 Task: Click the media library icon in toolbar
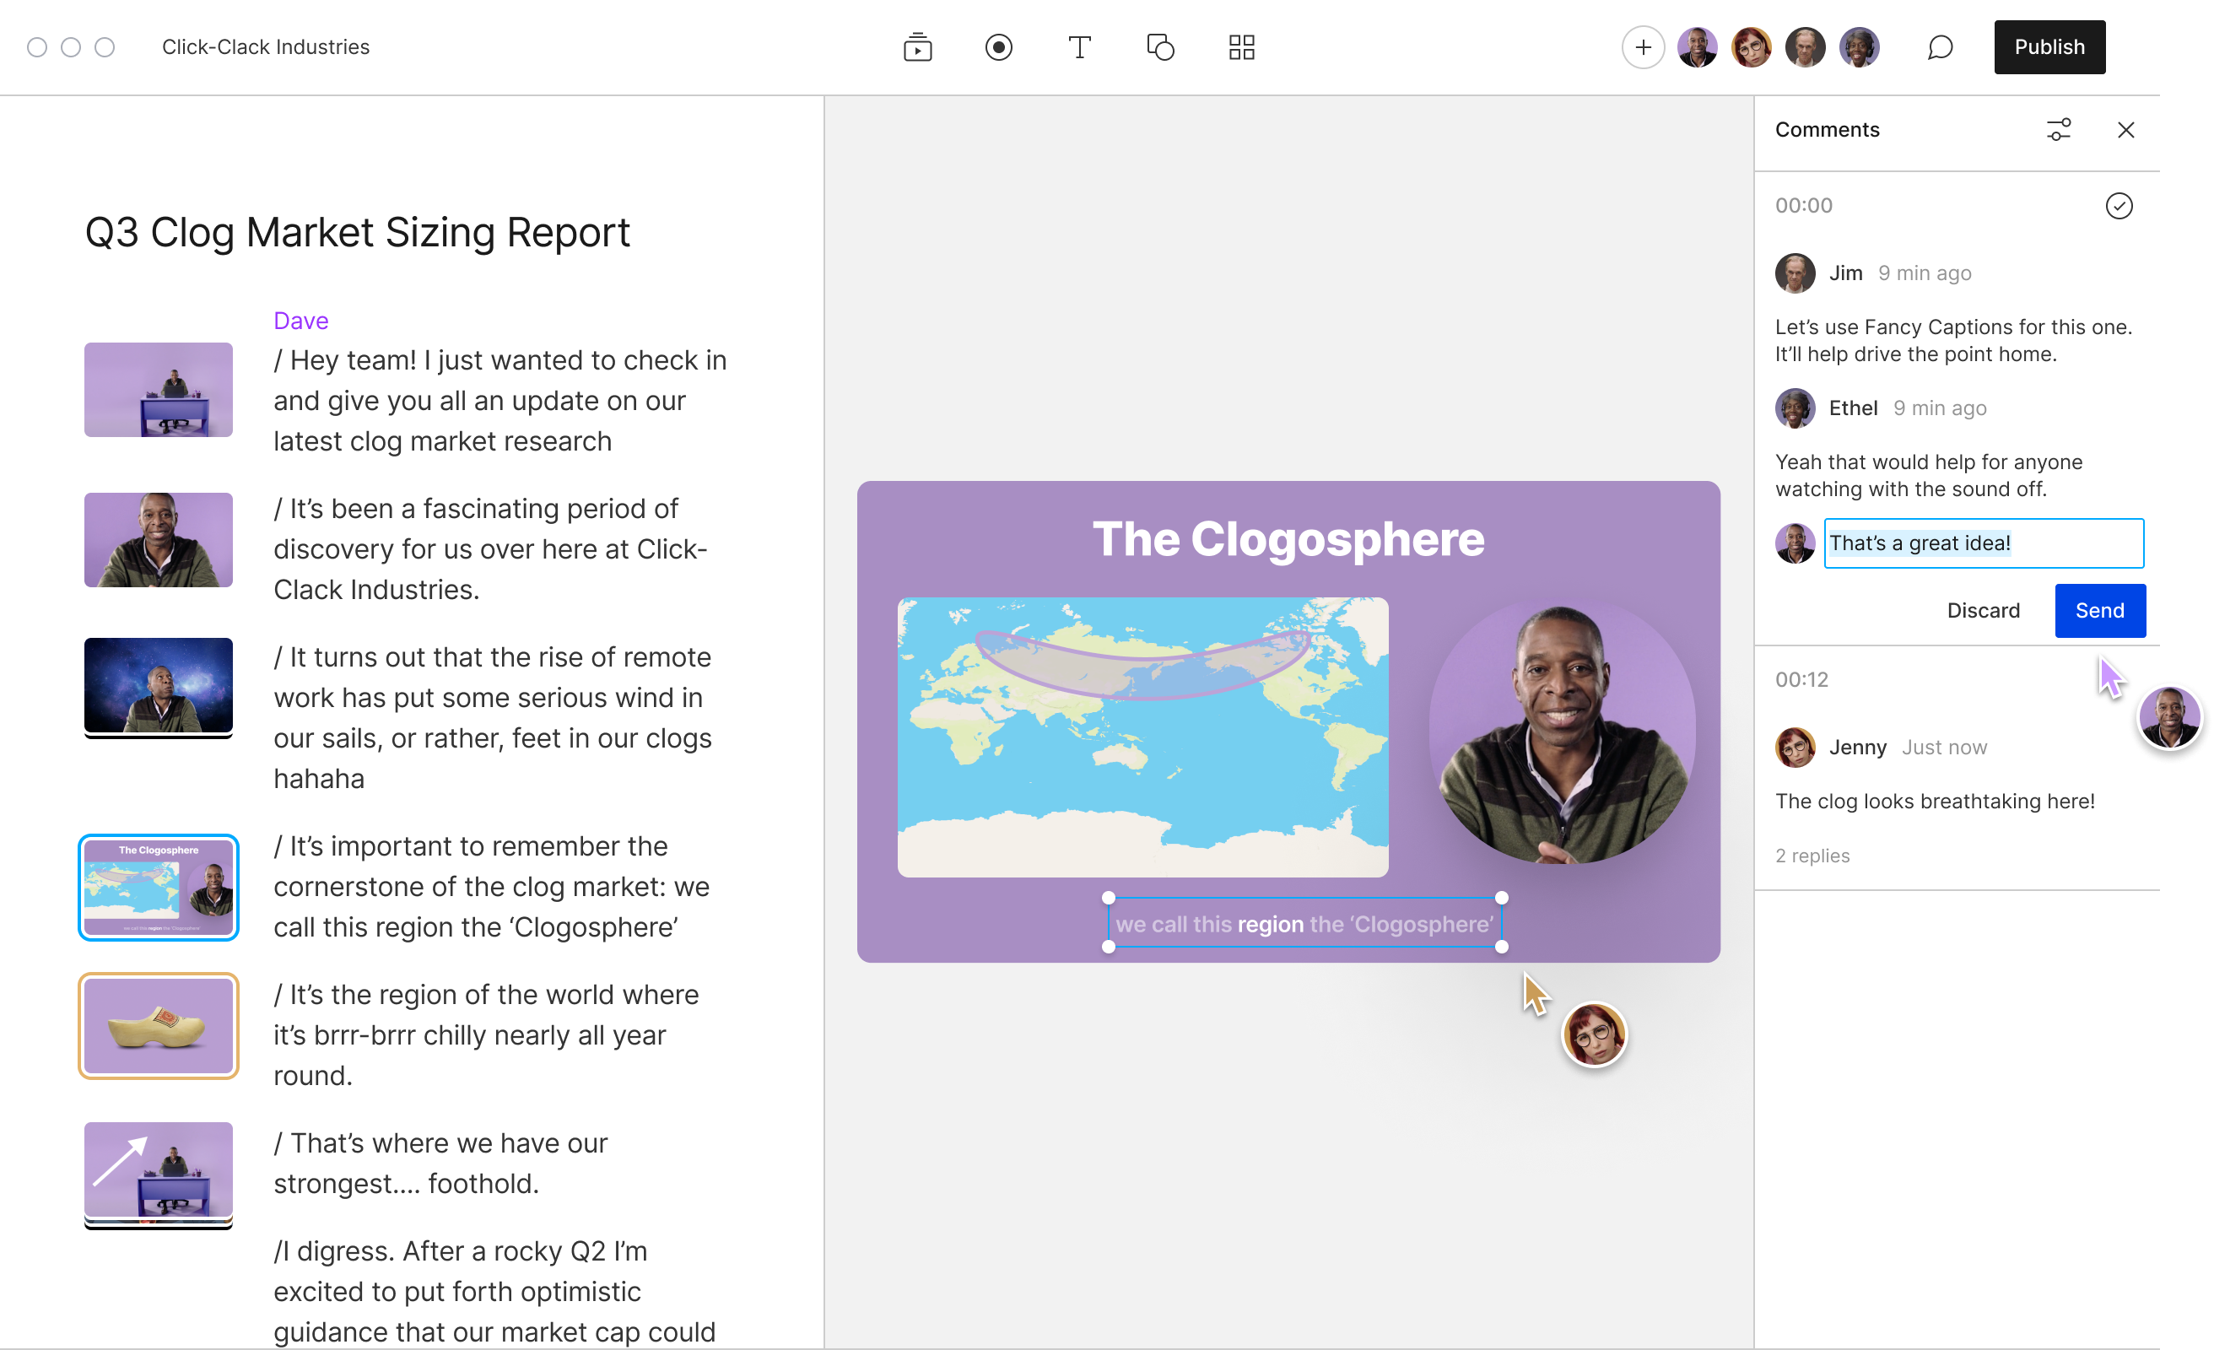[917, 46]
